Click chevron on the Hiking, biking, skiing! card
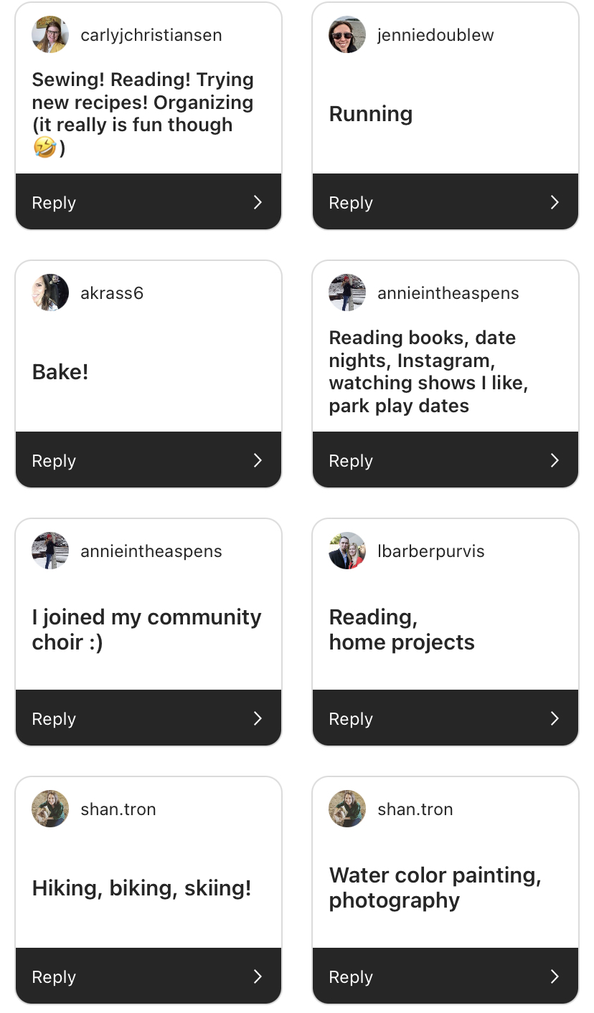 [x=258, y=976]
